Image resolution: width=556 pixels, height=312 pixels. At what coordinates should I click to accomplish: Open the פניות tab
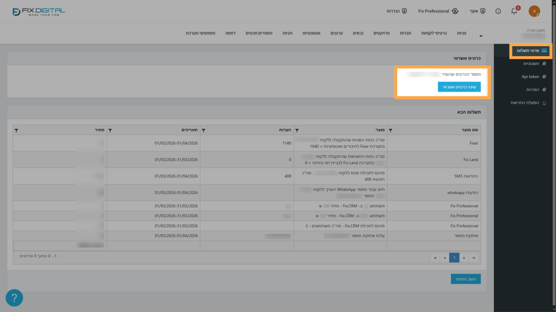click(x=462, y=33)
